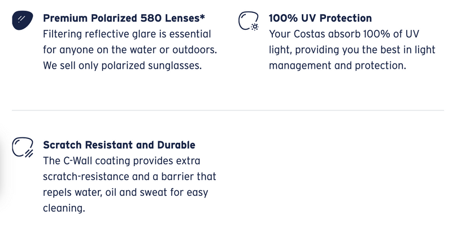The image size is (452, 228).
Task: Click the horizontal divider between feature rows
Action: pos(228,110)
